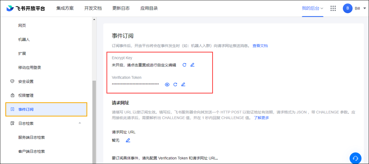Click the Bill user avatar
This screenshot has height=164, width=369.
tap(347, 8)
